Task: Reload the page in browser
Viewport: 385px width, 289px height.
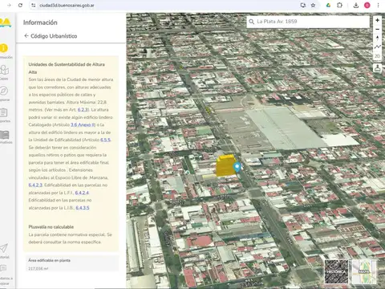Action: coord(20,5)
